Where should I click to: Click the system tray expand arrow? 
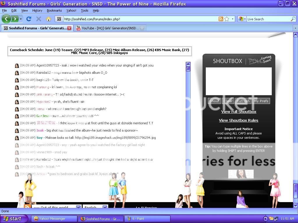pos(265,219)
